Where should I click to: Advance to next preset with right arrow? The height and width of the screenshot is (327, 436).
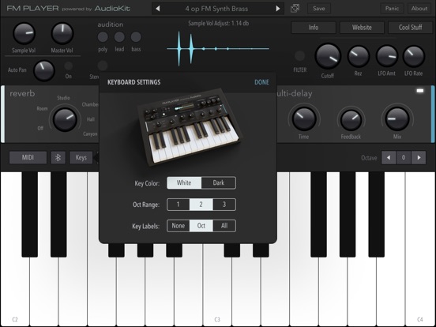coord(278,9)
